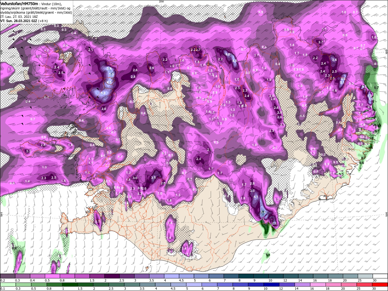Viewport: 388px width, 291px height.
Task: Click the Veðurstofan/HM750m title text
Action: coord(19,3)
